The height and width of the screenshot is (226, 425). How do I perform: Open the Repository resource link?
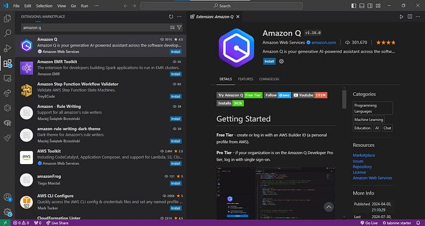pos(362,167)
